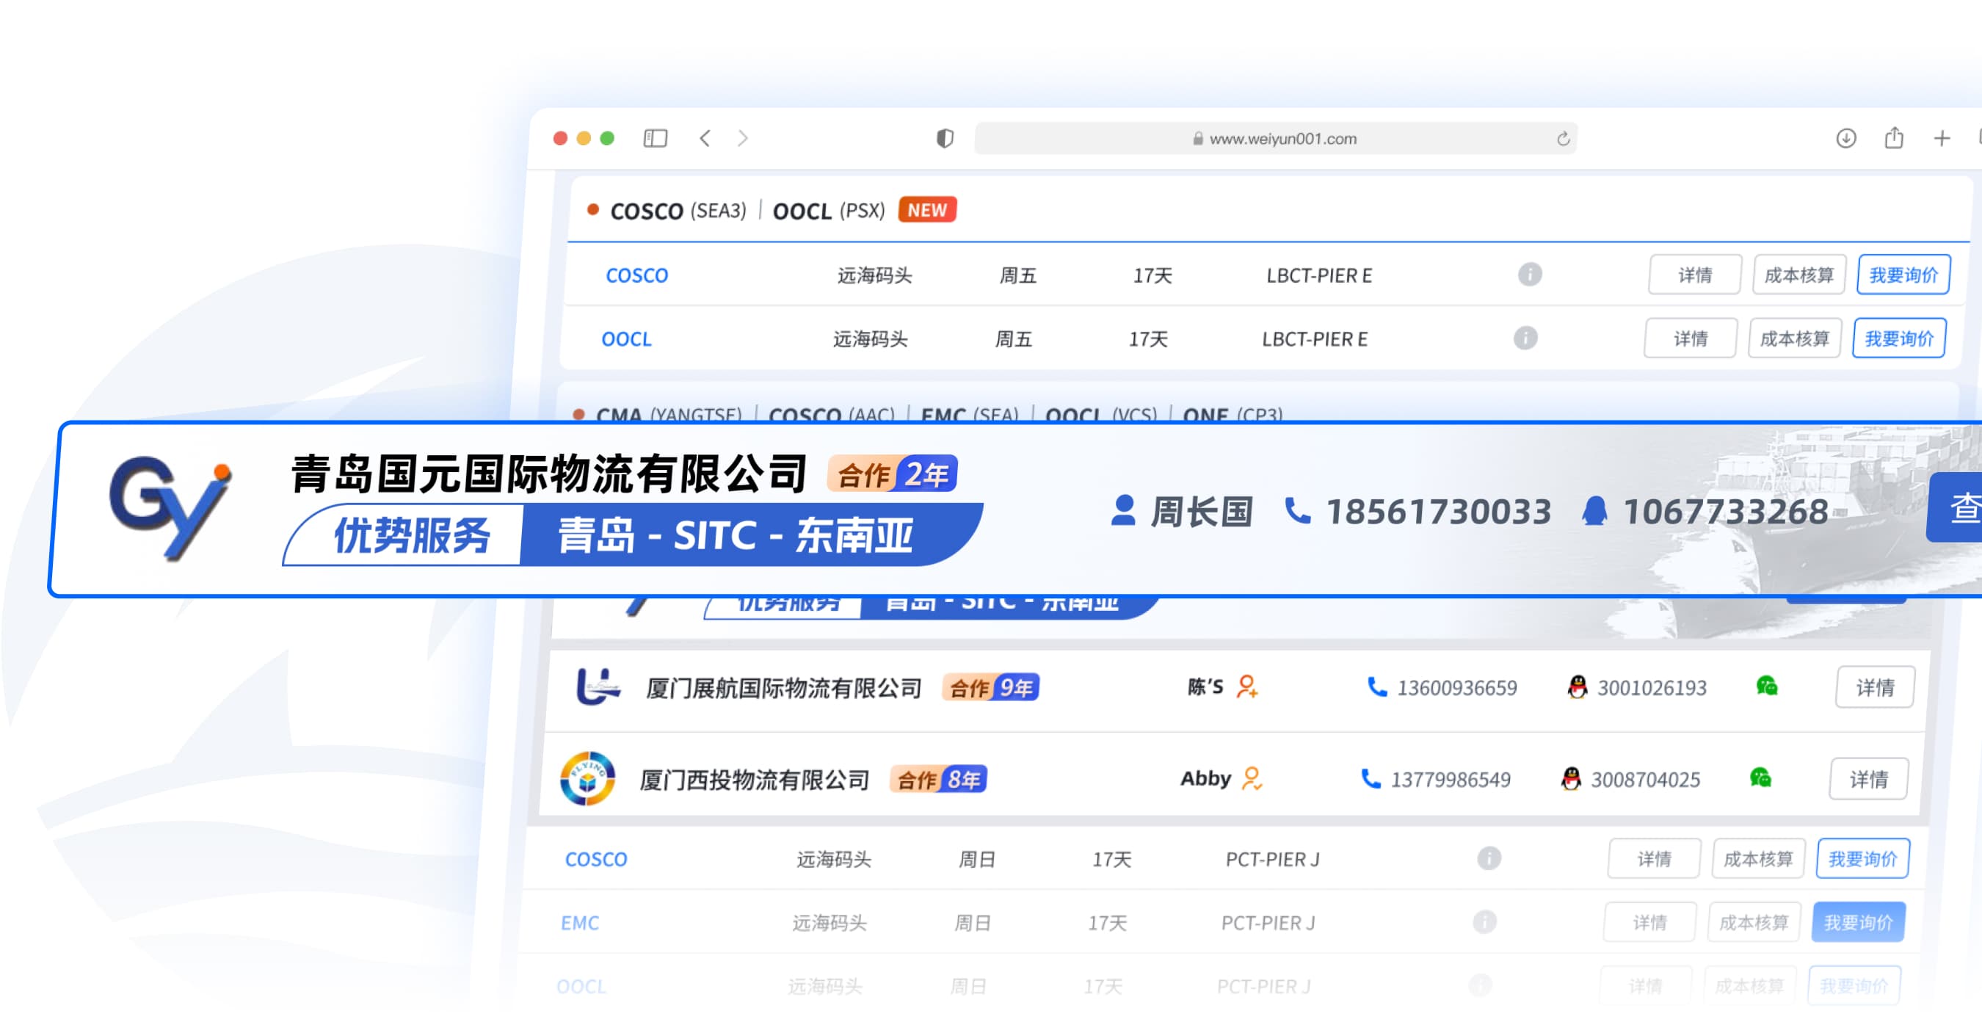This screenshot has width=1982, height=1022.
Task: Click company name 厦门展航国际物流有限公司
Action: [783, 687]
